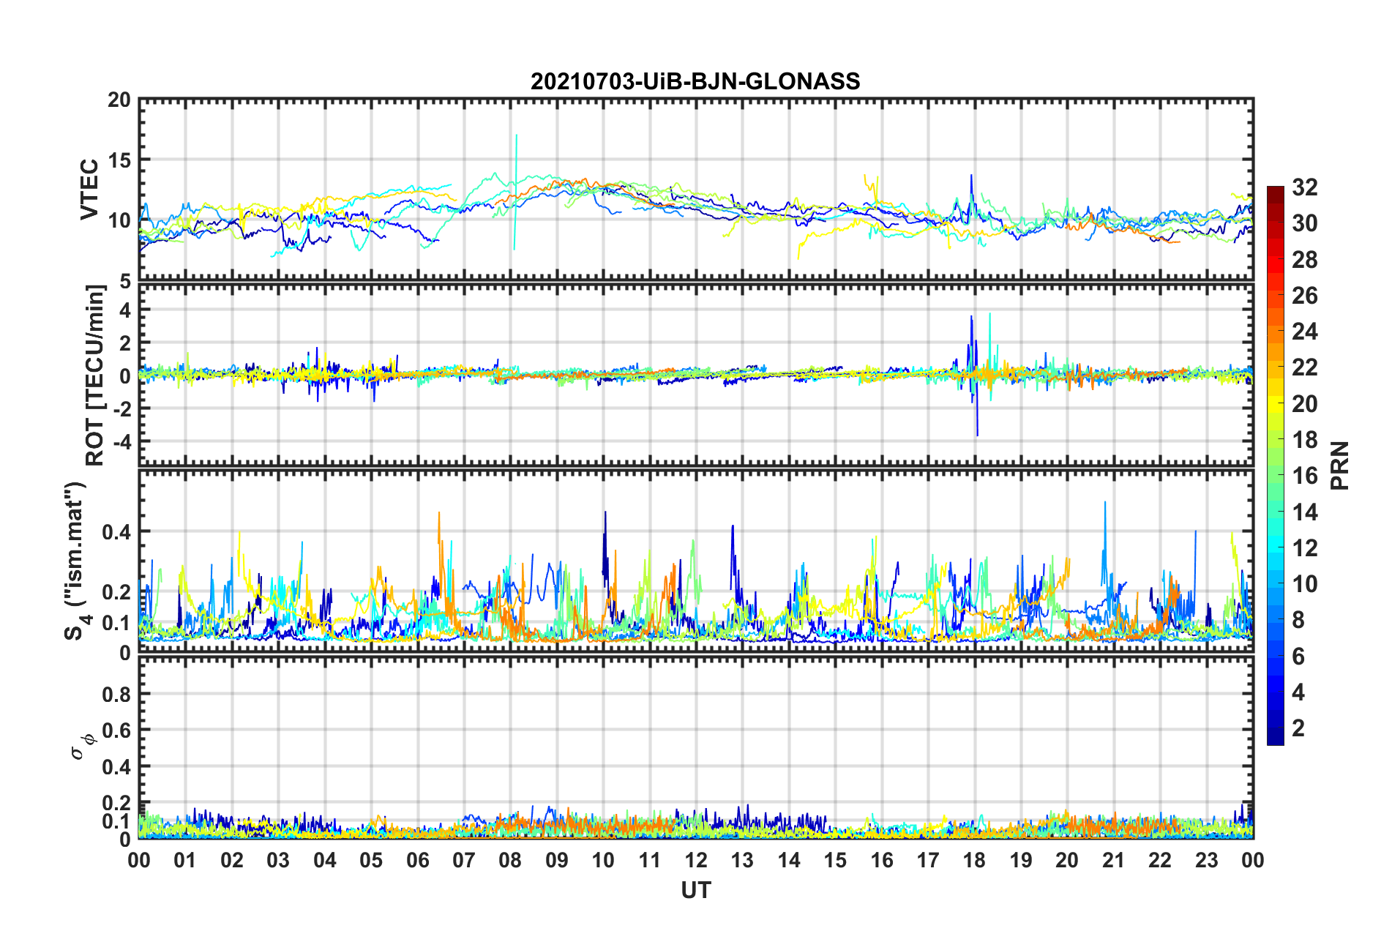Click colorbar tick label 32

(1304, 187)
